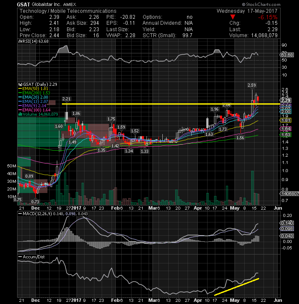Click the 1.64 pink tag on right axis
Viewport: 299px width, 304px height.
tap(286, 129)
